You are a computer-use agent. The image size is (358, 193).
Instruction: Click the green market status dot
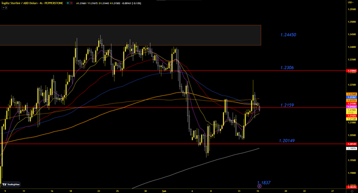(68, 3)
